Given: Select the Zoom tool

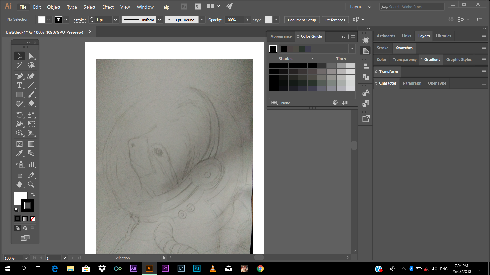Looking at the screenshot, I should [31, 184].
